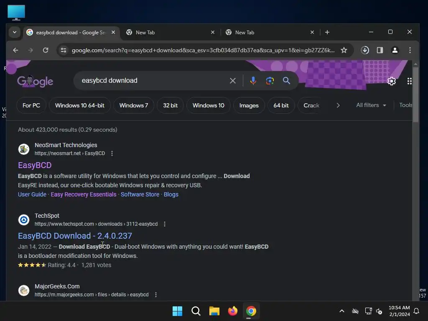
Task: Click the page vertical scrollbar
Action: pos(415,95)
